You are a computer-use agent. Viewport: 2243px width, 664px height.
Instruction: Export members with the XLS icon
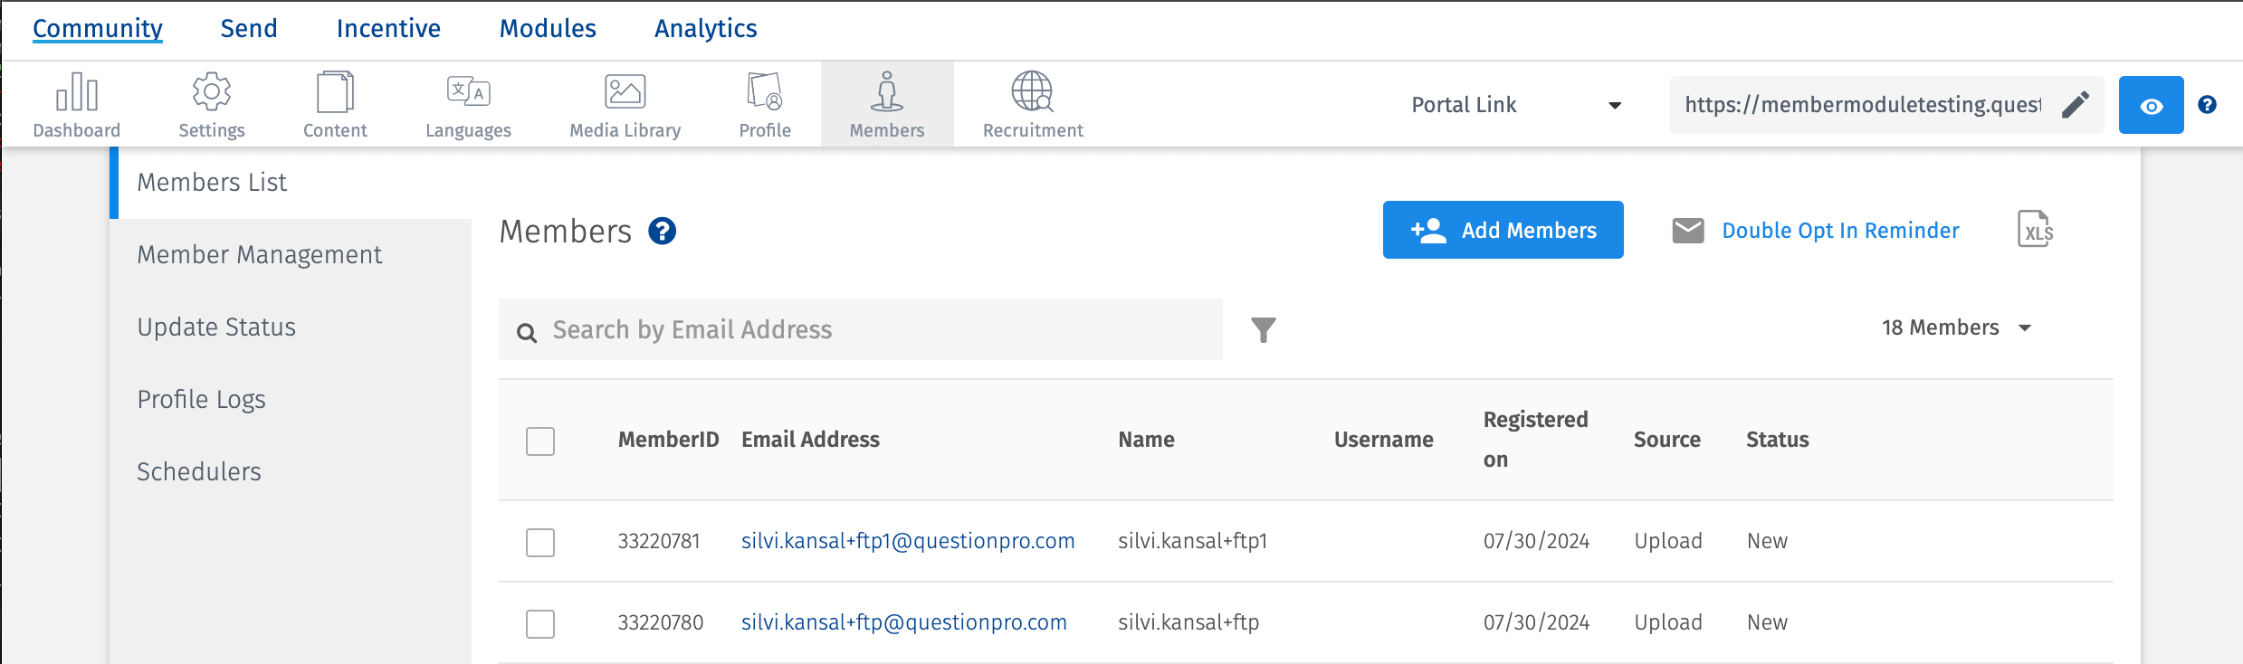point(2035,230)
